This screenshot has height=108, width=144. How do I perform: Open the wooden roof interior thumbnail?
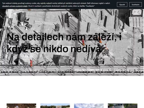pyautogui.click(x=21, y=106)
